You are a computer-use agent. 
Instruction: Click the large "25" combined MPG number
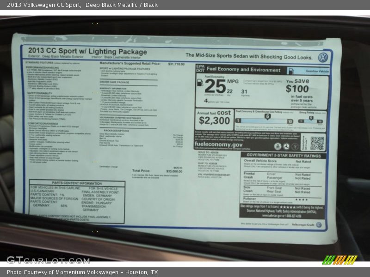[215, 86]
